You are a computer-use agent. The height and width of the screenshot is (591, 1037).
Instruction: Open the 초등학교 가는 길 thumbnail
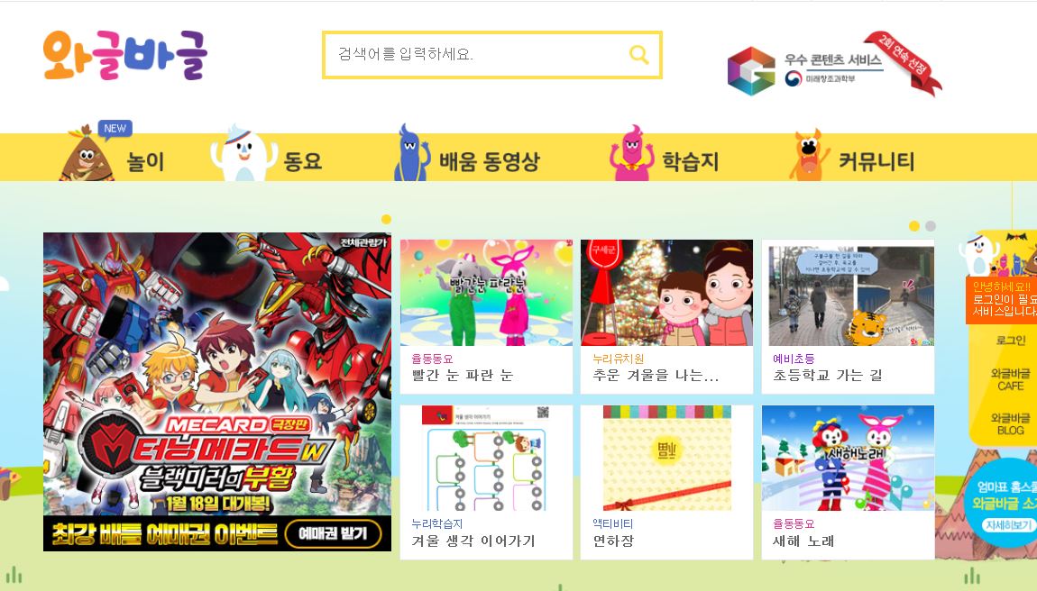848,293
